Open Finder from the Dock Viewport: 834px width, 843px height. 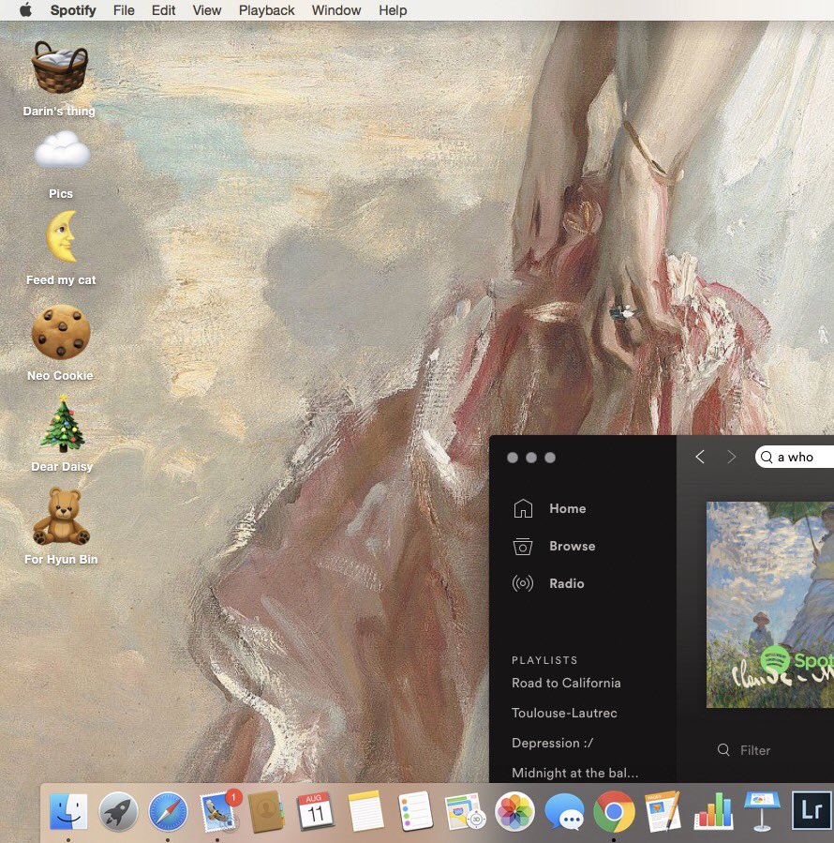point(68,811)
